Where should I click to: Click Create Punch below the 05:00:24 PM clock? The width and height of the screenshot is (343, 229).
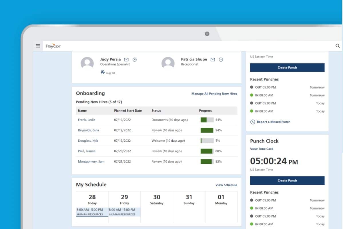[x=287, y=181]
